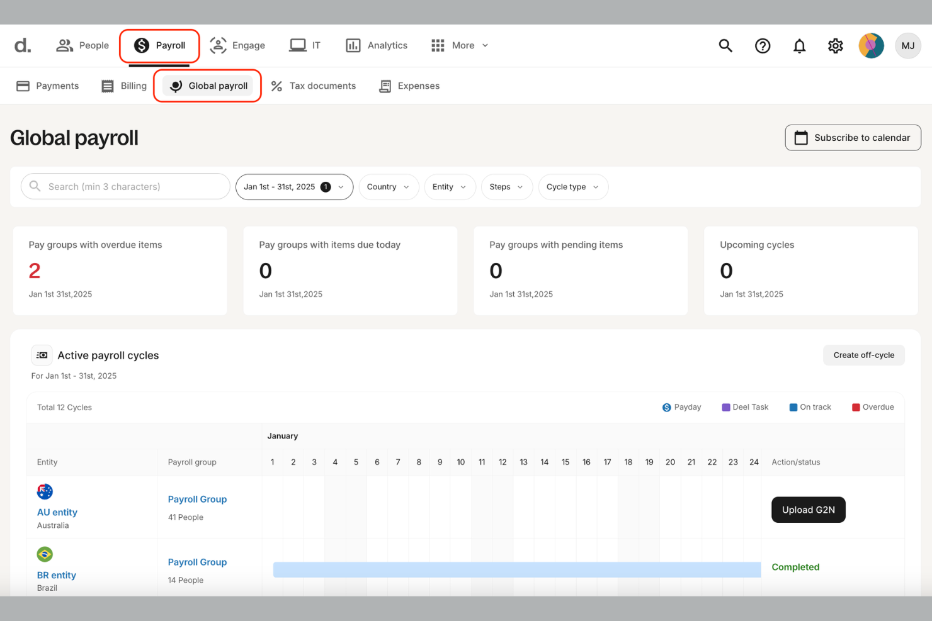Open the IT section
Screen dimensions: 932x621
coord(305,45)
